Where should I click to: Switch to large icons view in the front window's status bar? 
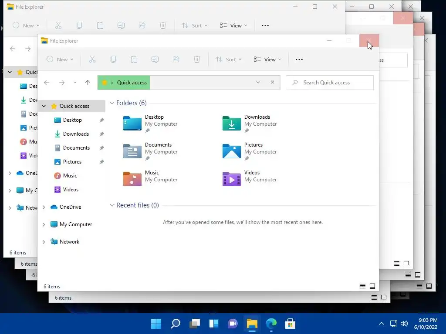coord(372,286)
